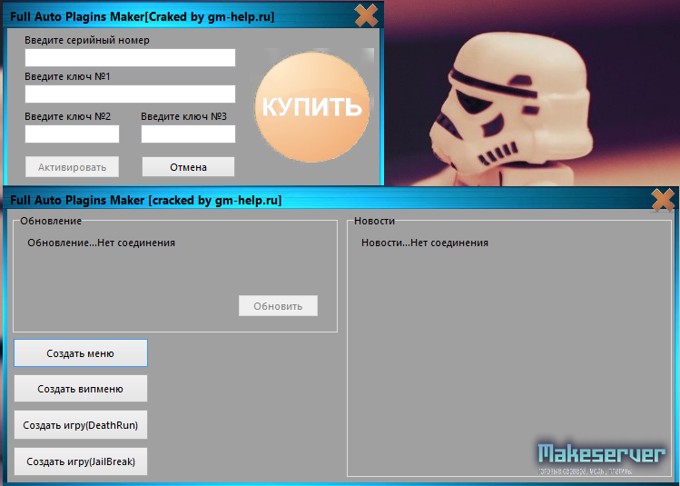Viewport: 680px width, 486px height.
Task: Close the main Plagins Maker window
Action: (x=663, y=200)
